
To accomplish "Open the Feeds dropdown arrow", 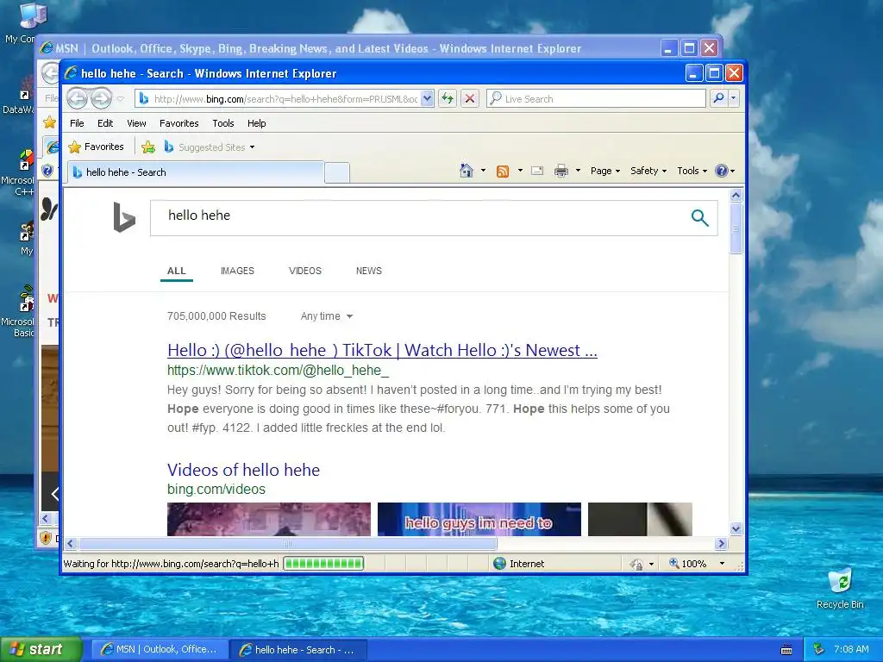I will click(520, 171).
